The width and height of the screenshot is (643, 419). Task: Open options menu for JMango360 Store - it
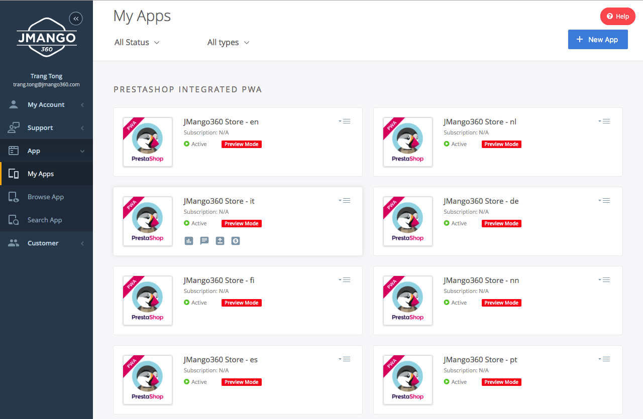coord(345,201)
